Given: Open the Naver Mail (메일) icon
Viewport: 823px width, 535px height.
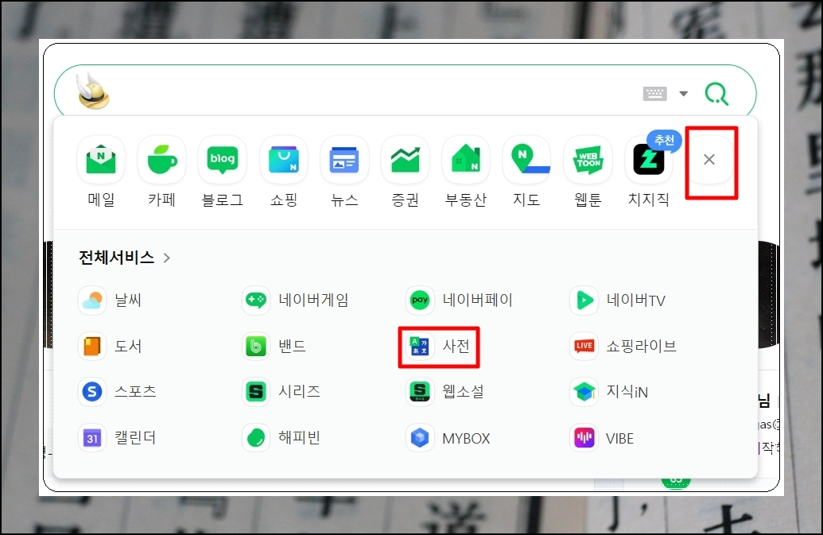Looking at the screenshot, I should click(101, 160).
